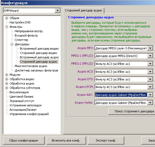
Task: Open the MPEG-1 (MP1/2) decoder dropdown
Action: click(150, 56)
